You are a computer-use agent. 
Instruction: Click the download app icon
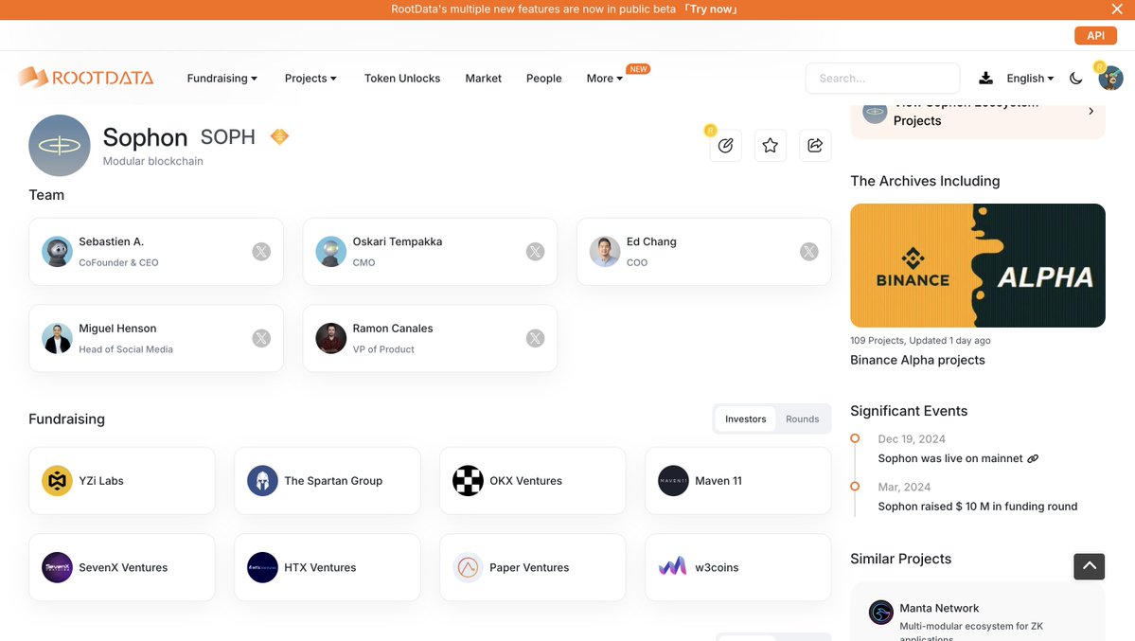click(x=985, y=79)
